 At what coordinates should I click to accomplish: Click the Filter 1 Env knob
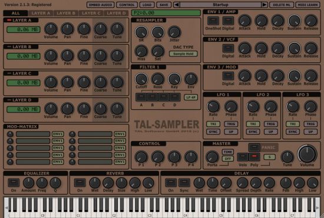pyautogui.click(x=191, y=79)
